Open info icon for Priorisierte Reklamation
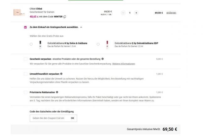The image size is (204, 136). (57, 92)
